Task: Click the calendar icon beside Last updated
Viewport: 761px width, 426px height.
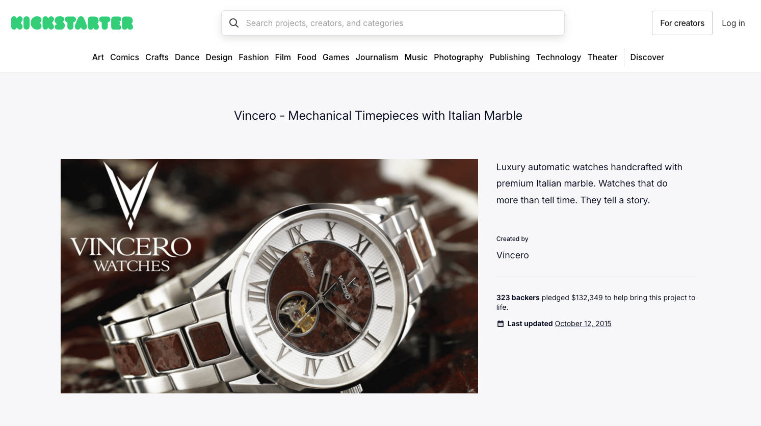Action: coord(501,324)
